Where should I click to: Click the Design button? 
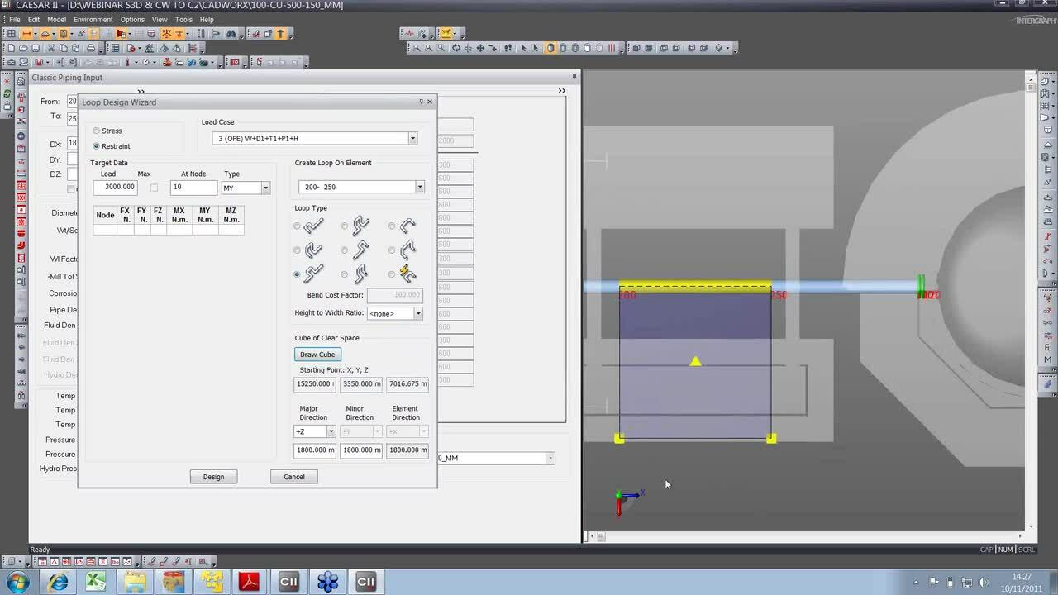click(x=213, y=477)
